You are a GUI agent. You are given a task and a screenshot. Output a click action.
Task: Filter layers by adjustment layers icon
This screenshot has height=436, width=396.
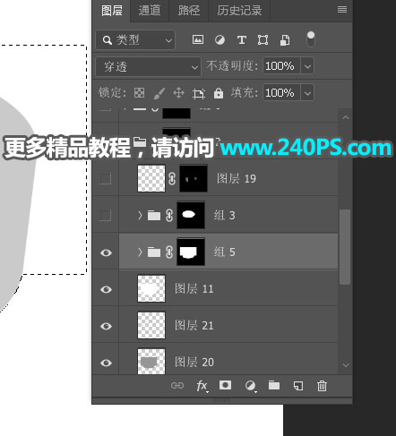pyautogui.click(x=220, y=39)
